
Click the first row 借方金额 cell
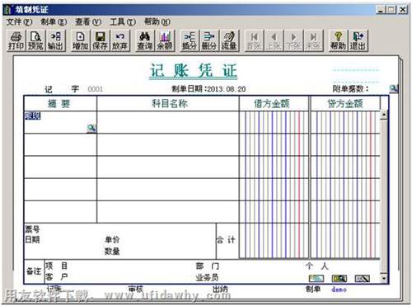pyautogui.click(x=274, y=122)
